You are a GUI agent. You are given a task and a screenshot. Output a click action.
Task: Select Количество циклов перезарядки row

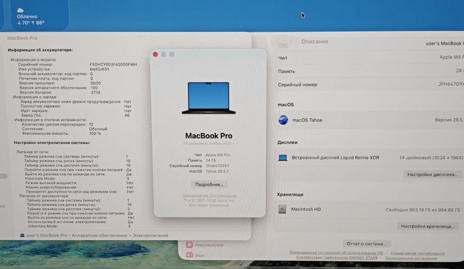pos(58,124)
